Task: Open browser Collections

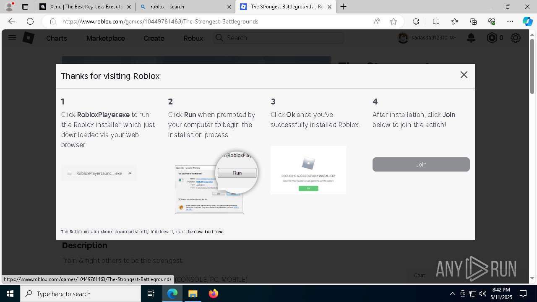Action: click(473, 21)
